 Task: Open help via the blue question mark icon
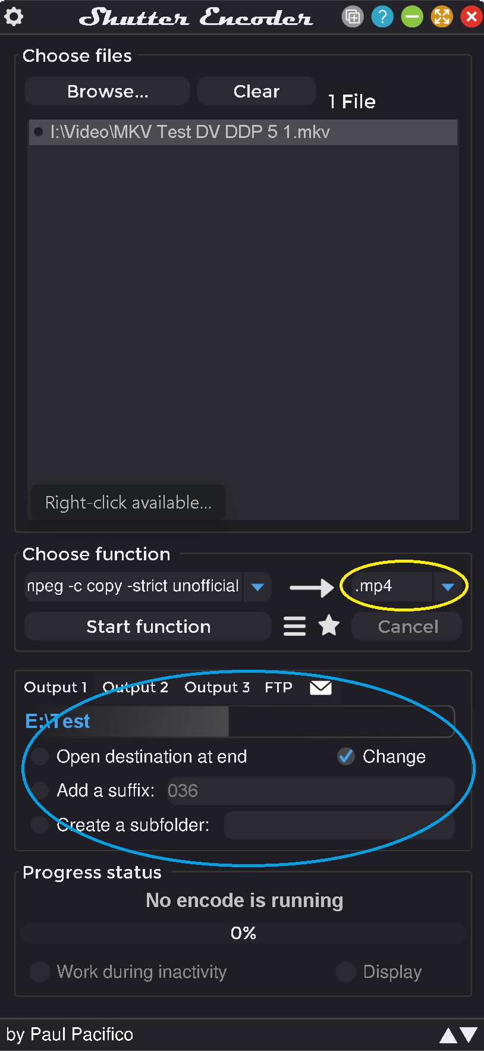pos(382,17)
